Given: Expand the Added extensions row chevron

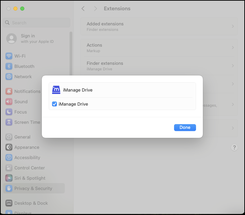Looking at the screenshot, I should point(233,26).
